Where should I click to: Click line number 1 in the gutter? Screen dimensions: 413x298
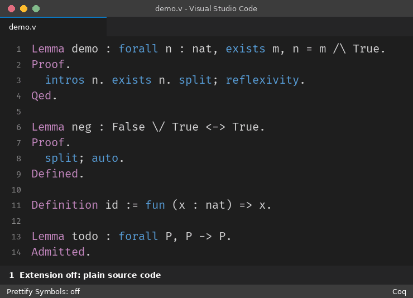point(19,49)
